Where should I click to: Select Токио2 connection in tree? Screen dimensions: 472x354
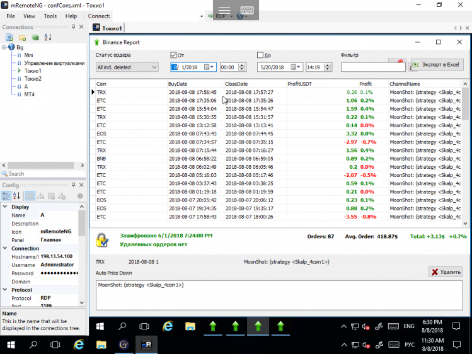click(33, 79)
